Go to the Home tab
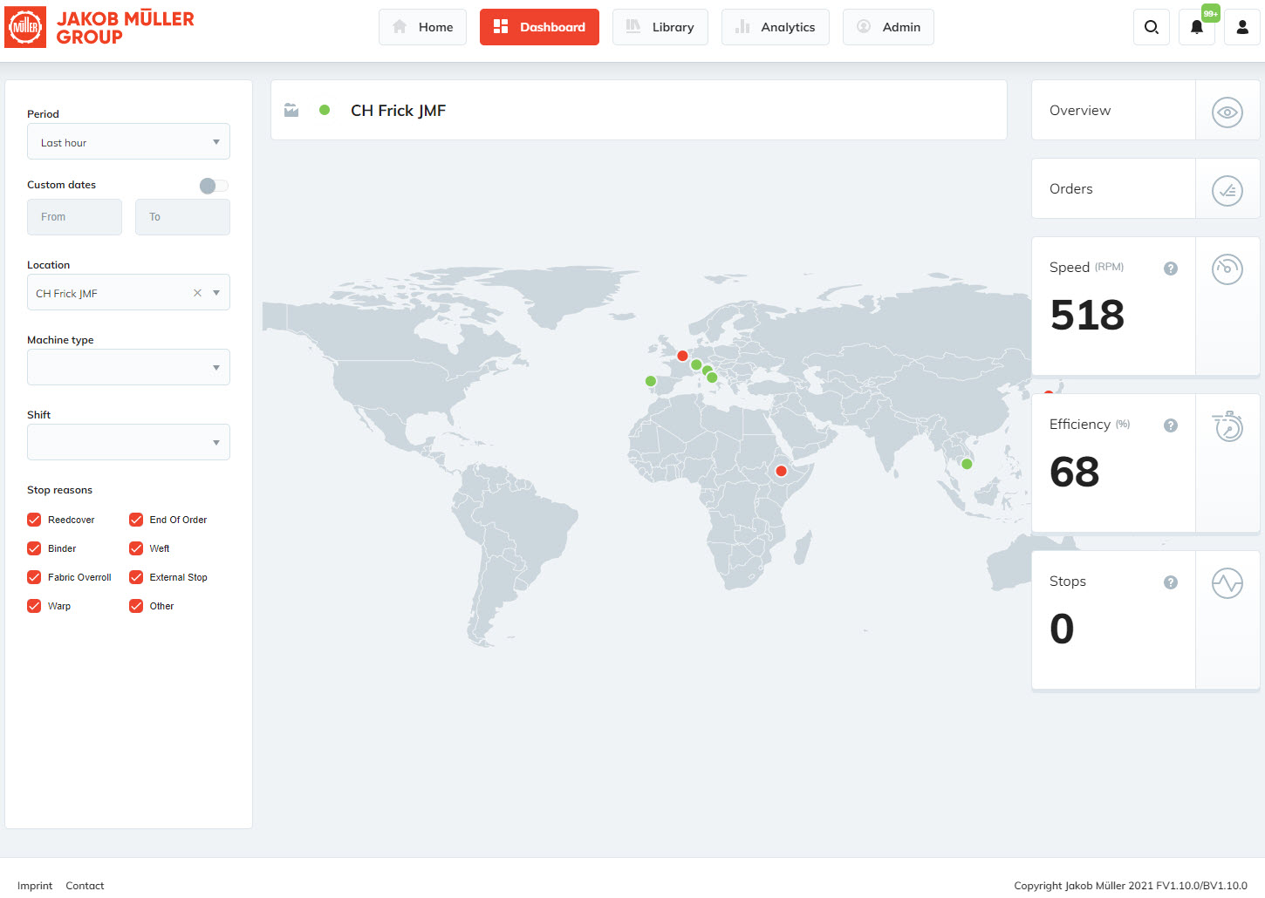This screenshot has width=1265, height=898. pos(423,27)
